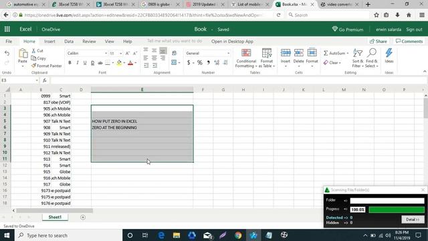The image size is (428, 241).
Task: Click the Increase Indent icon
Action: pyautogui.click(x=154, y=66)
